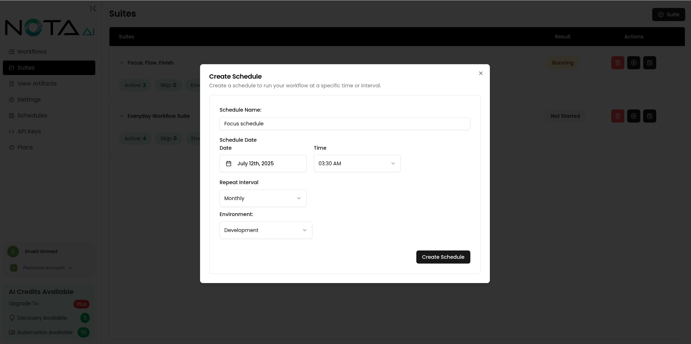The image size is (691, 344).
Task: Delete the Everyday Workflow Suite
Action: coord(618,116)
